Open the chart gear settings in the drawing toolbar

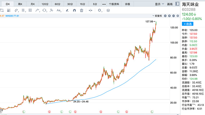pos(99,10)
